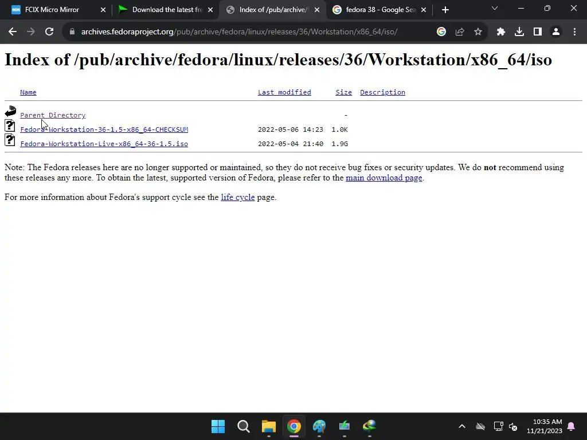Sort listing by Name
Viewport: 587px width, 440px height.
click(28, 92)
